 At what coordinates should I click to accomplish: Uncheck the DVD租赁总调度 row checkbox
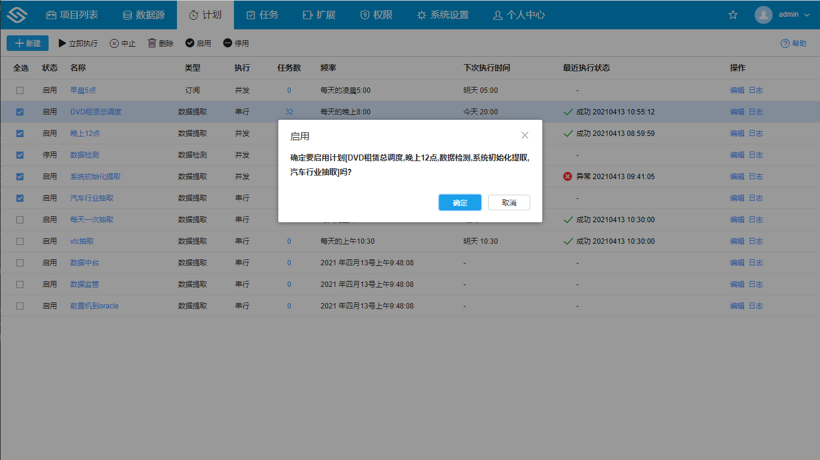[x=19, y=111]
